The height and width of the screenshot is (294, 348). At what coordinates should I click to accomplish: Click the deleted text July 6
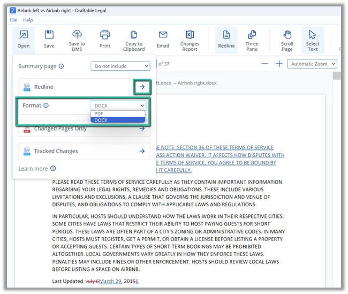(92, 281)
